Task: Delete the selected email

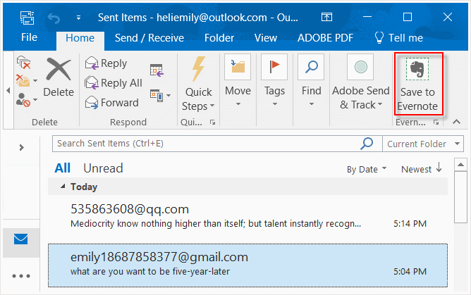Action: point(58,78)
